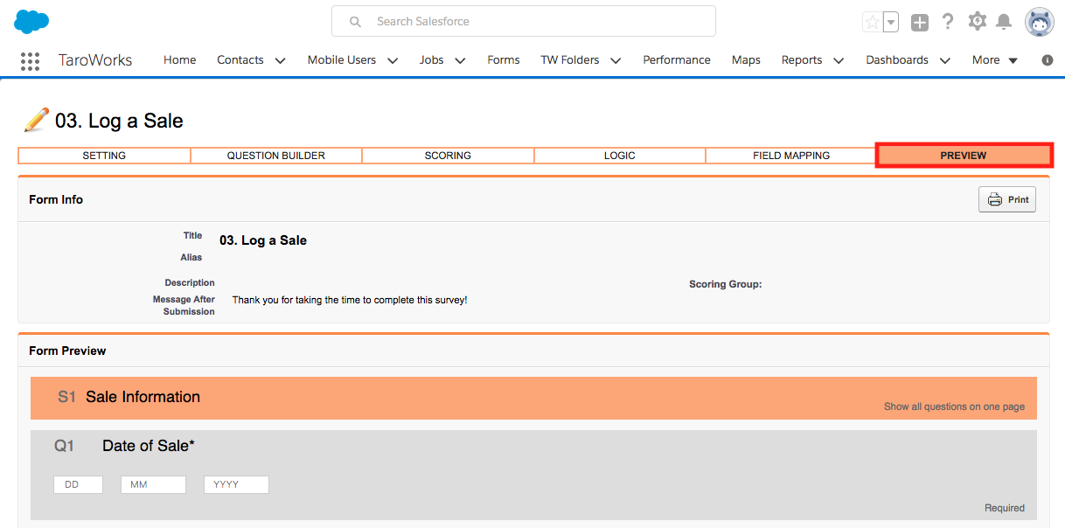Open the user profile avatar
The image size is (1065, 528).
(x=1040, y=22)
